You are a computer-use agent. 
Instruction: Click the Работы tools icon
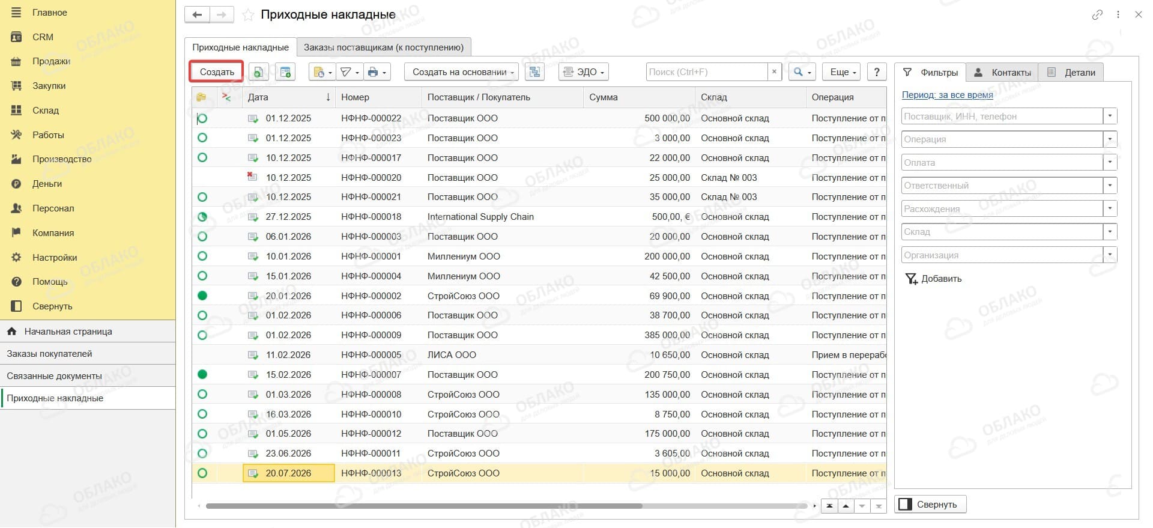tap(16, 135)
